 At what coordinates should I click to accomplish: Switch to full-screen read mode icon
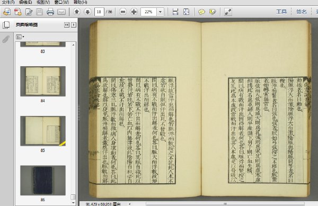click(x=228, y=12)
